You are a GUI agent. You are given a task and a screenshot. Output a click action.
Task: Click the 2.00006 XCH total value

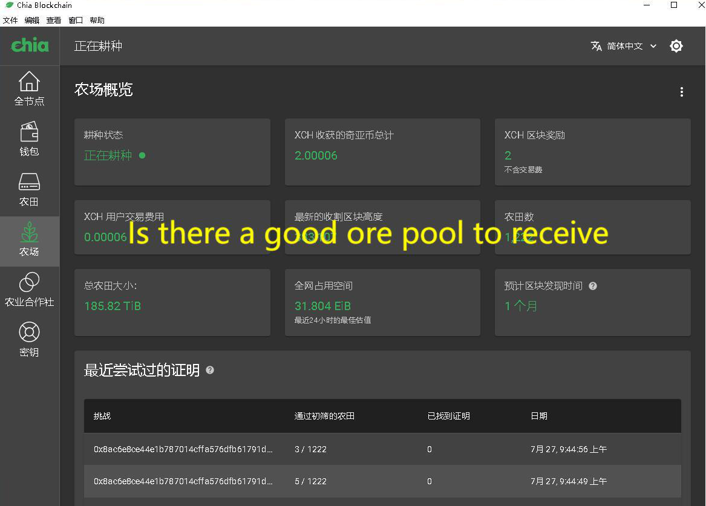[316, 155]
